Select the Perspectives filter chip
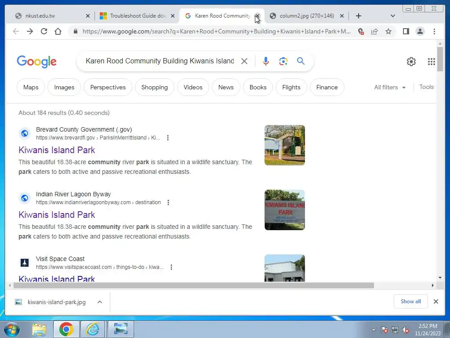Screen dimensions: 450x338 (x=108, y=87)
